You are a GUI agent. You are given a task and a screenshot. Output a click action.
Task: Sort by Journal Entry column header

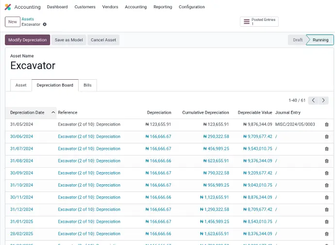[x=288, y=113]
